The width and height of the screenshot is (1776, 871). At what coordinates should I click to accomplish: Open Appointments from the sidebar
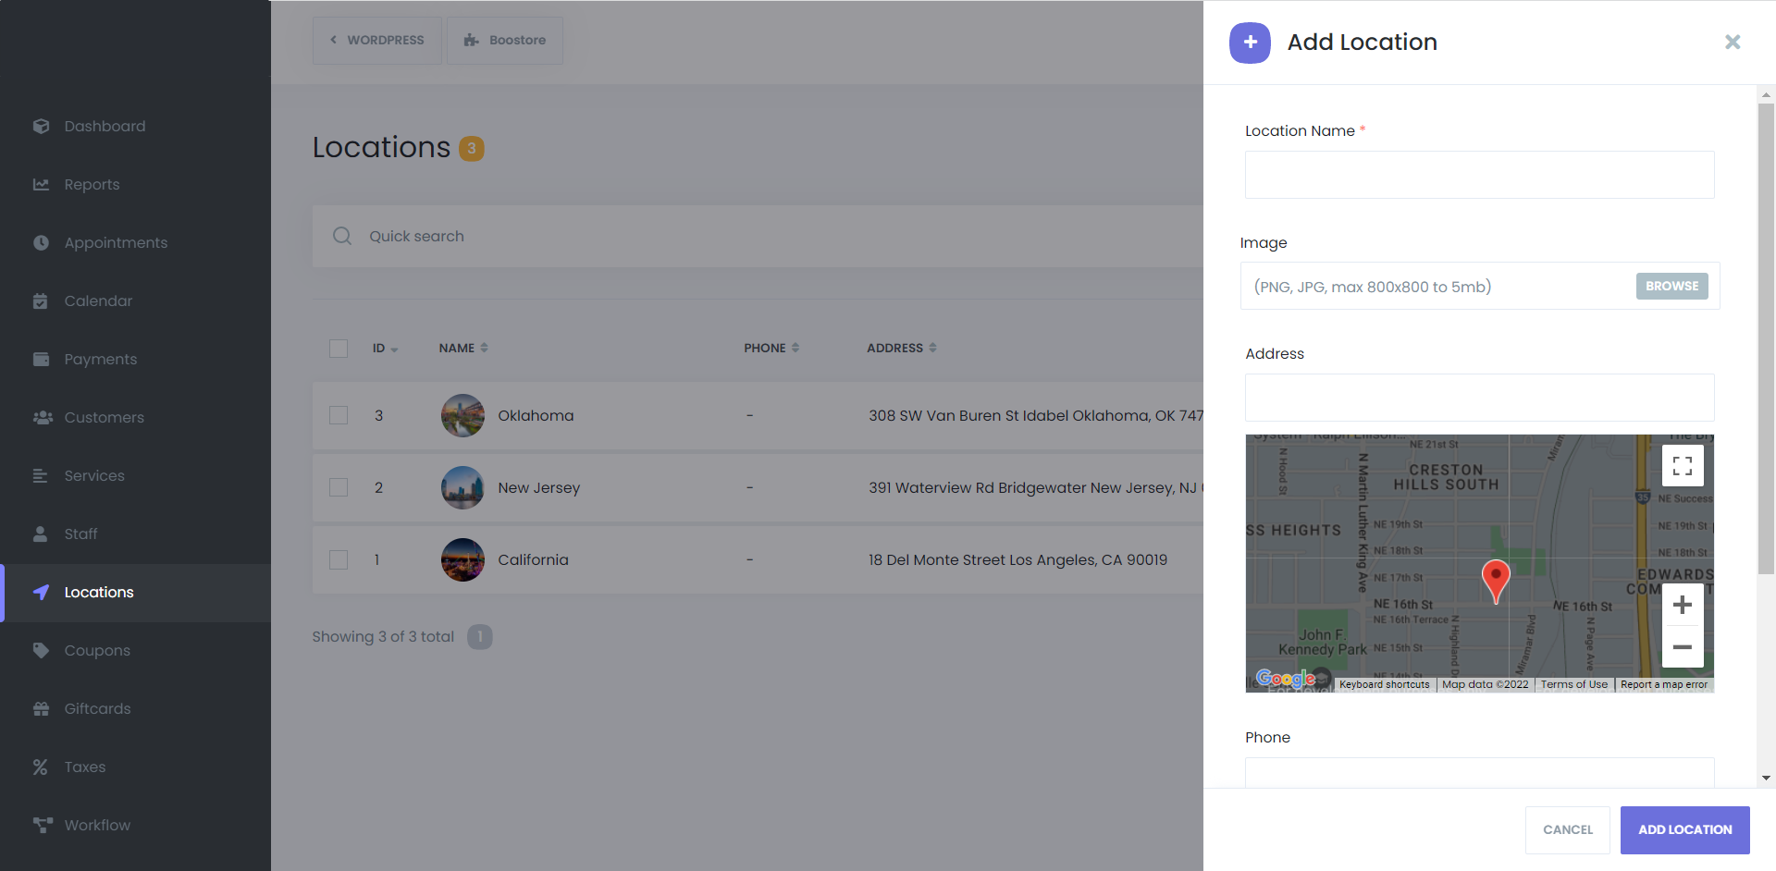(116, 243)
